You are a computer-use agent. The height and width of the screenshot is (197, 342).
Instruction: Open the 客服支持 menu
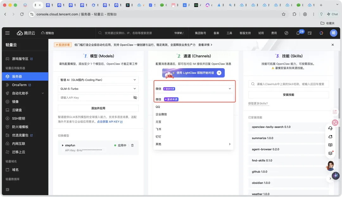(x=245, y=33)
